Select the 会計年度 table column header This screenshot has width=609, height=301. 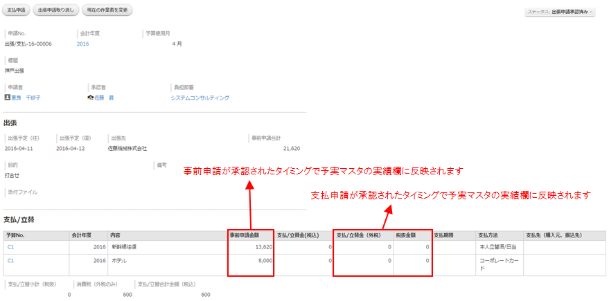(88, 235)
